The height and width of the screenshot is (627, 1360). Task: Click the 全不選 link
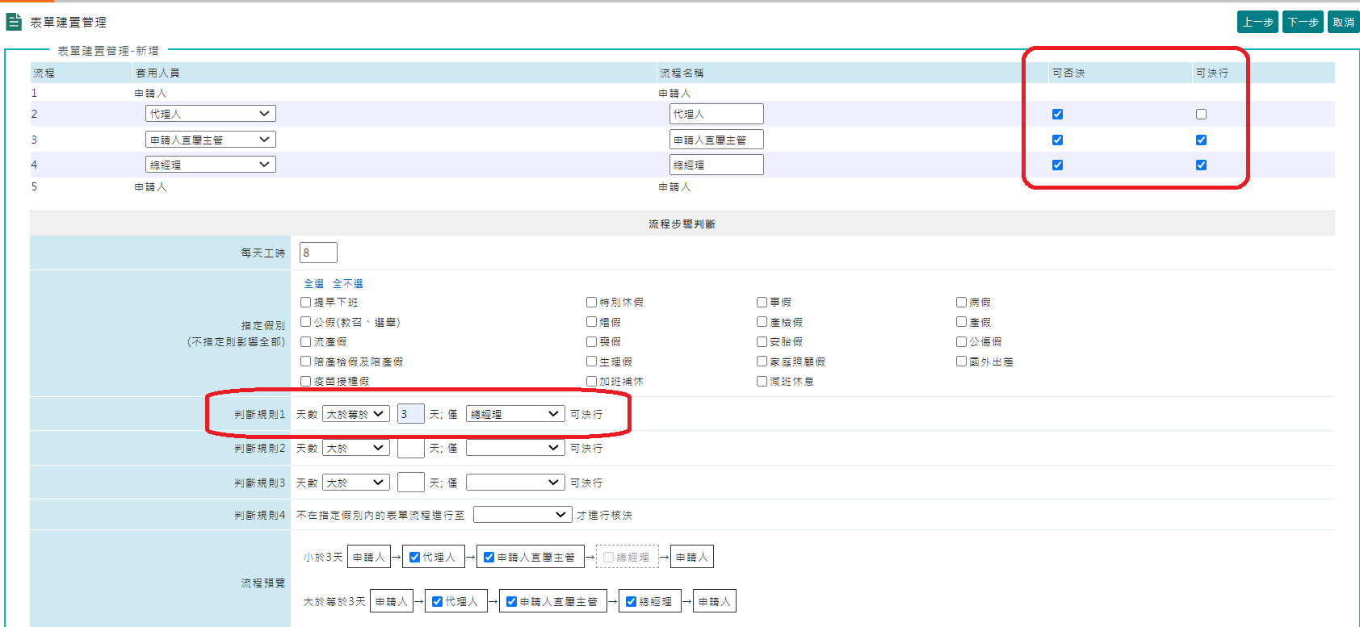(347, 284)
